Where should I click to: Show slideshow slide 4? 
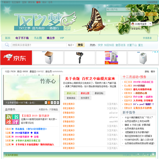point(55,102)
